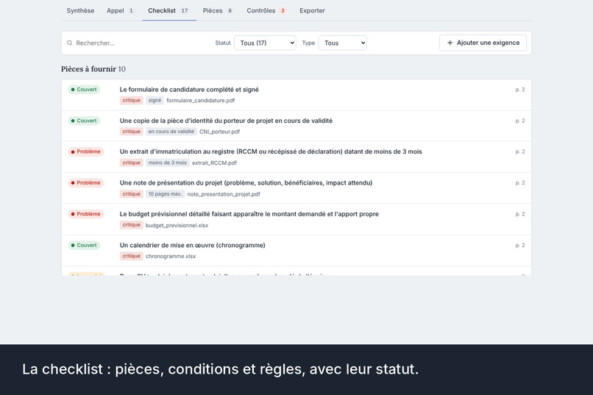Click file budget_previsionnel.xlsx
The image size is (593, 395).
pos(177,225)
